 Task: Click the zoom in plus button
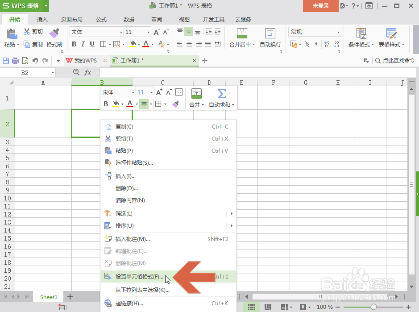[408, 307]
